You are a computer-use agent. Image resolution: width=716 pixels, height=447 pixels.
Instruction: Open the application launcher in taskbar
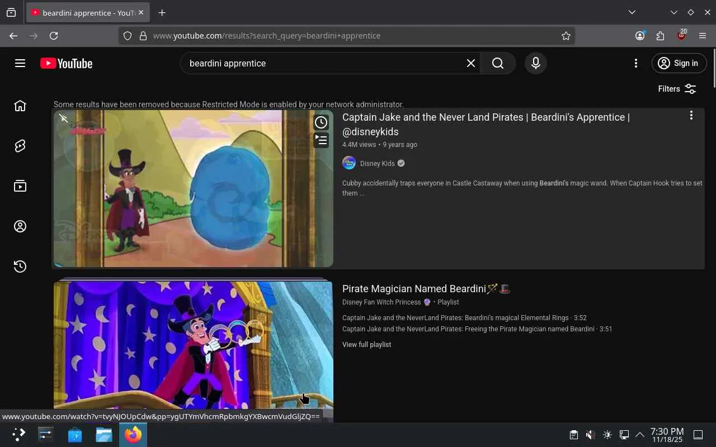tap(18, 435)
